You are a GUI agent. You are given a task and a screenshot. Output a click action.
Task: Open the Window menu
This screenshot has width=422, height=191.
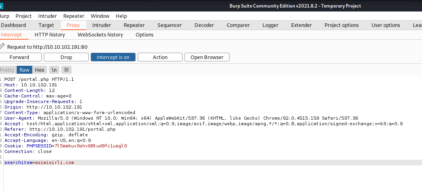100,16
